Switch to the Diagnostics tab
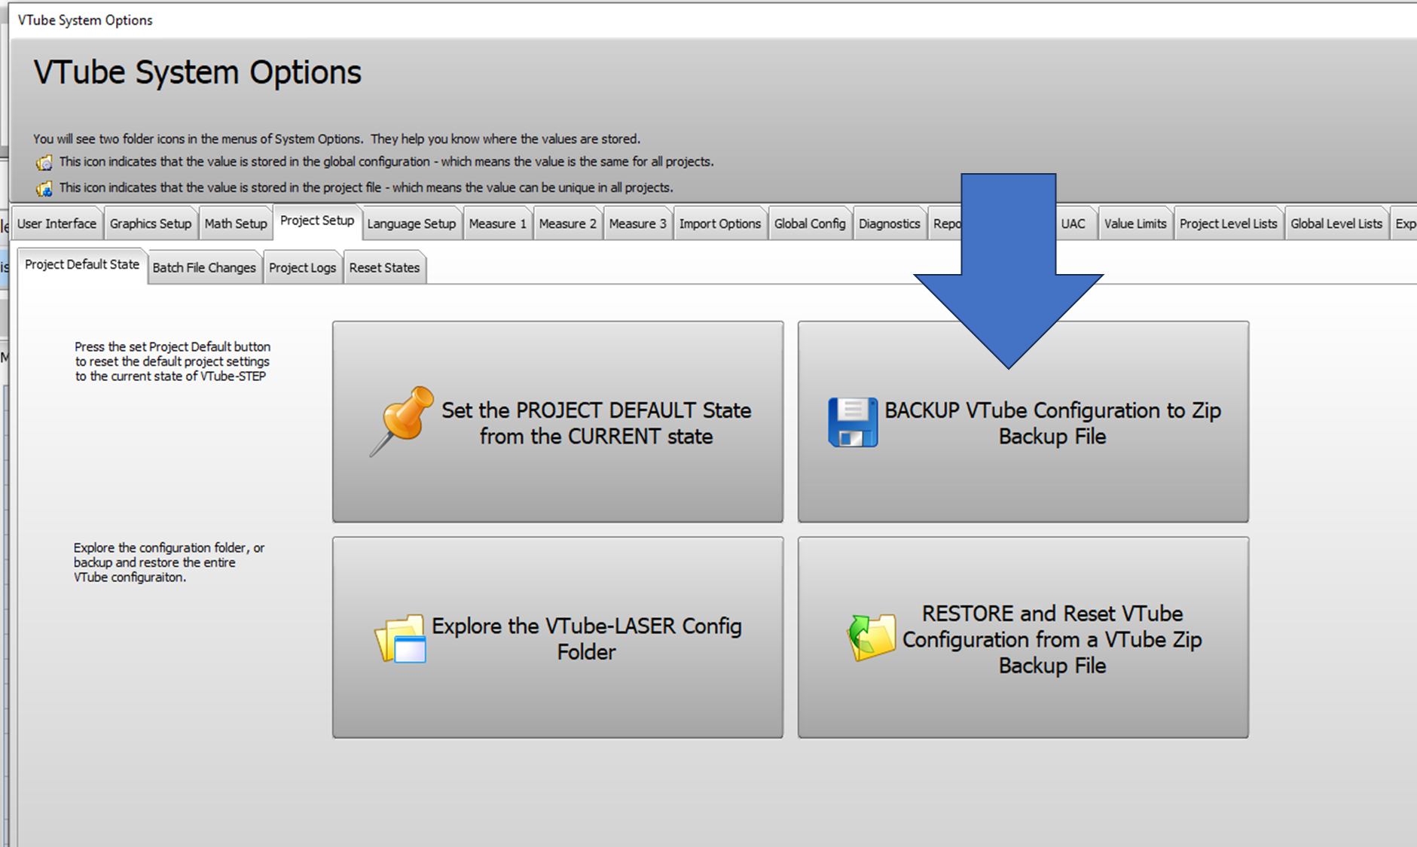Screen dimensions: 1417x847 [889, 224]
